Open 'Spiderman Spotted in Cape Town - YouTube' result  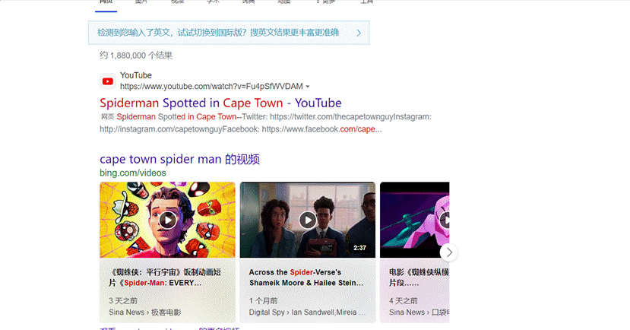pyautogui.click(x=220, y=103)
